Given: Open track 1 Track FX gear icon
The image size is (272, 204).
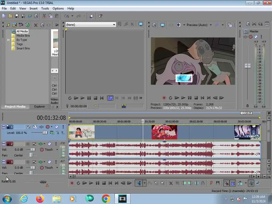Looking at the screenshot, I should [48, 127].
